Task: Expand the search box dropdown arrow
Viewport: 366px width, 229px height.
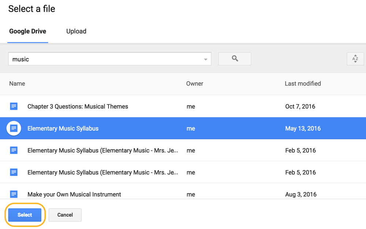Action: coord(206,59)
